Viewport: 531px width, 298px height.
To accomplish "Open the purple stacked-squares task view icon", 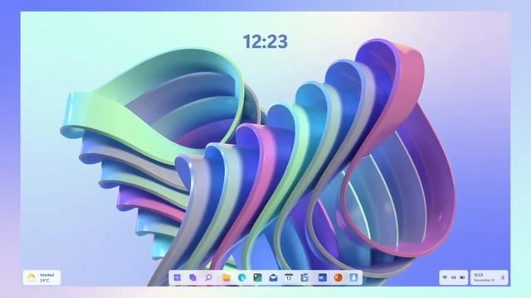I will 192,278.
